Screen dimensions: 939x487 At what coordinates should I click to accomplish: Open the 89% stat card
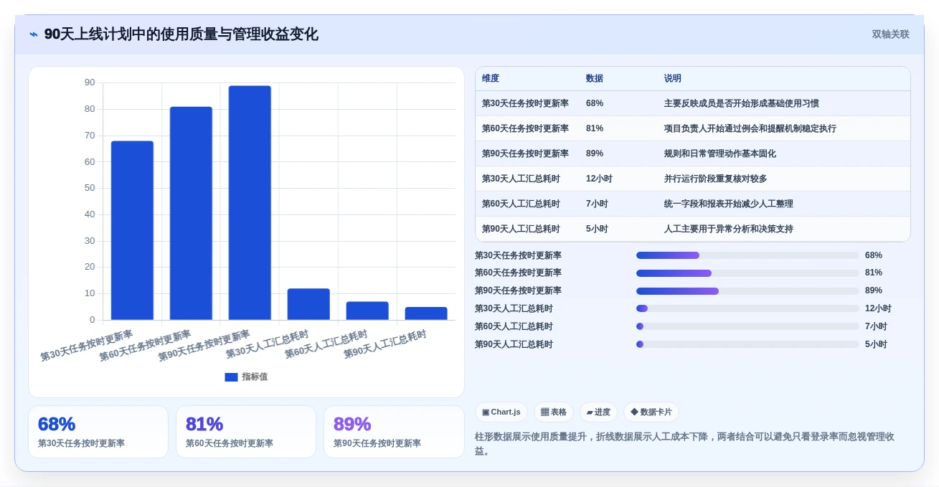(x=394, y=432)
